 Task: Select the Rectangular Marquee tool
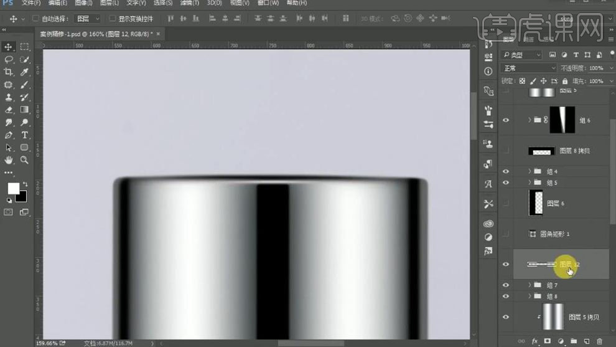coord(24,47)
